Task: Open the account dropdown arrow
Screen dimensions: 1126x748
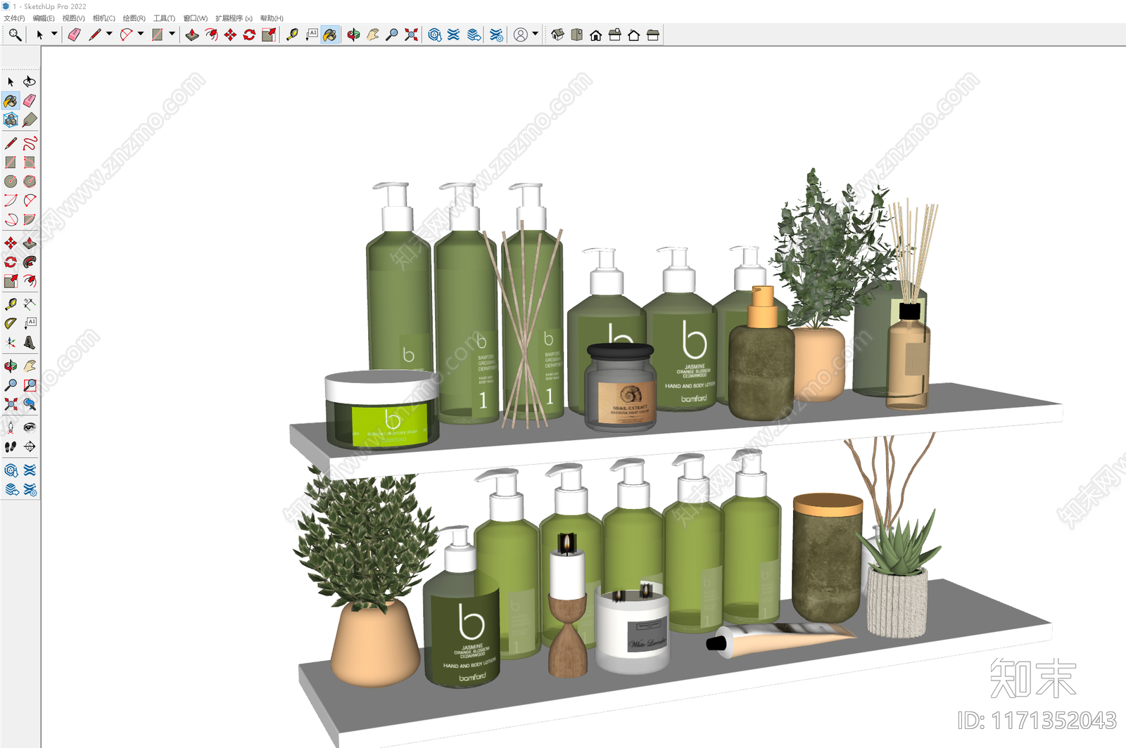Action: [x=536, y=34]
